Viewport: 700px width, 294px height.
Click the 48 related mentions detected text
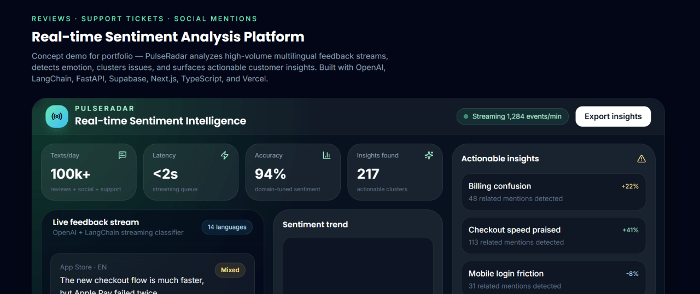tap(516, 198)
